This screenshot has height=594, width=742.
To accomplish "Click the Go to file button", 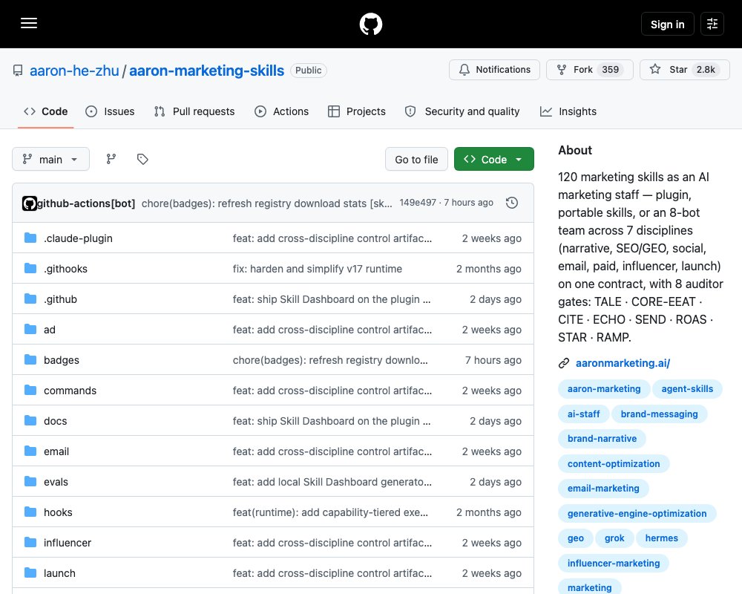I will [x=416, y=159].
